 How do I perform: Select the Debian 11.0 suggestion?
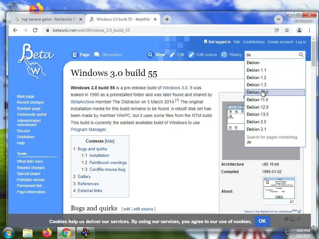(x=275, y=100)
